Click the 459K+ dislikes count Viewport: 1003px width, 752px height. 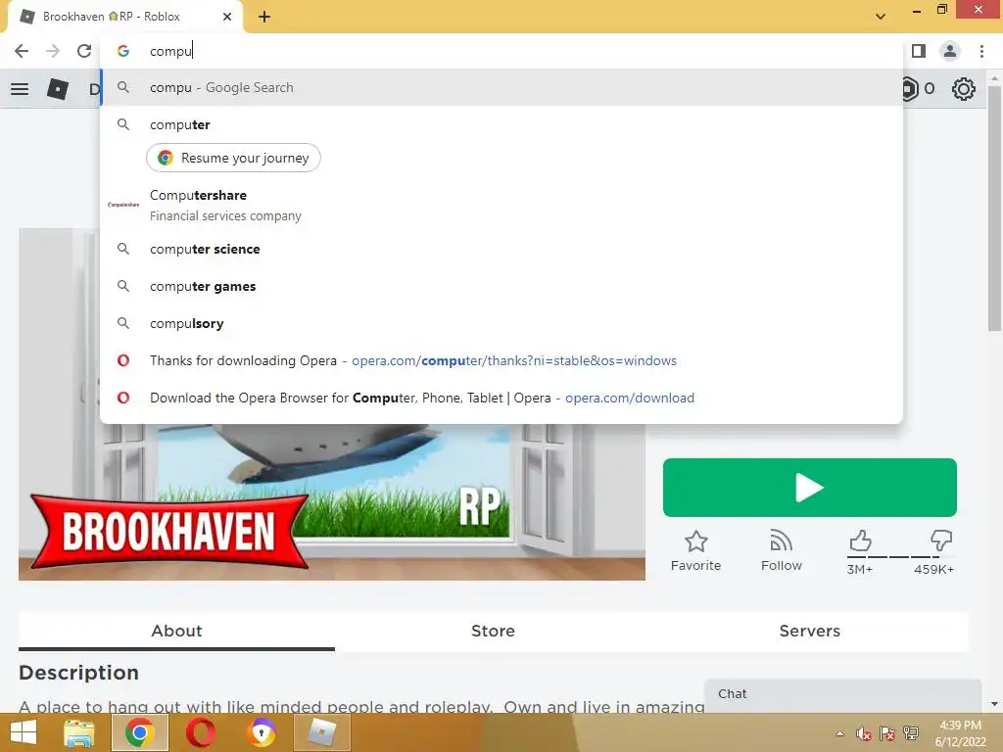click(x=933, y=569)
